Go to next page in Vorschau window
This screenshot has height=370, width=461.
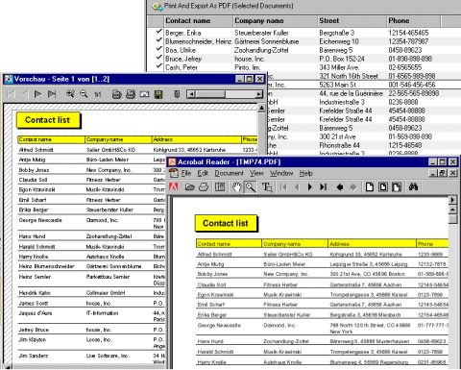38,94
